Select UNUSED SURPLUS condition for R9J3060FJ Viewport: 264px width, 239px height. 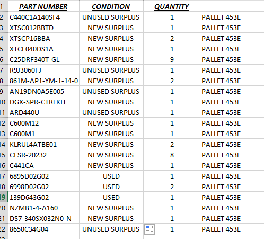tap(111, 70)
